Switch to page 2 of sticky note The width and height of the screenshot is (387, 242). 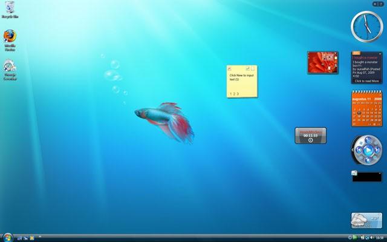point(234,94)
